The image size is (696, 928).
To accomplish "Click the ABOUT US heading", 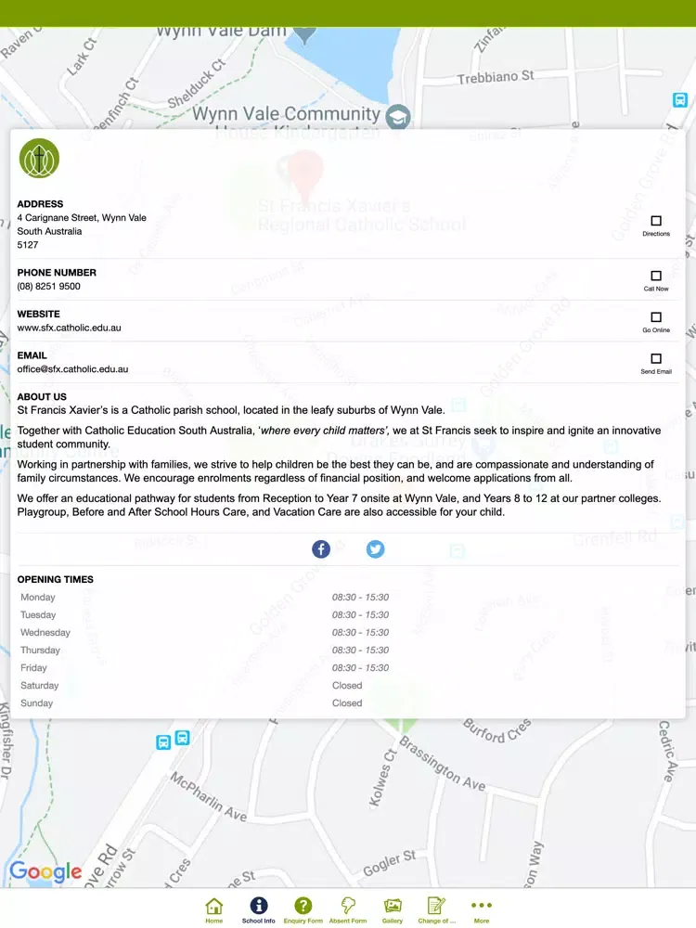I will [x=42, y=396].
